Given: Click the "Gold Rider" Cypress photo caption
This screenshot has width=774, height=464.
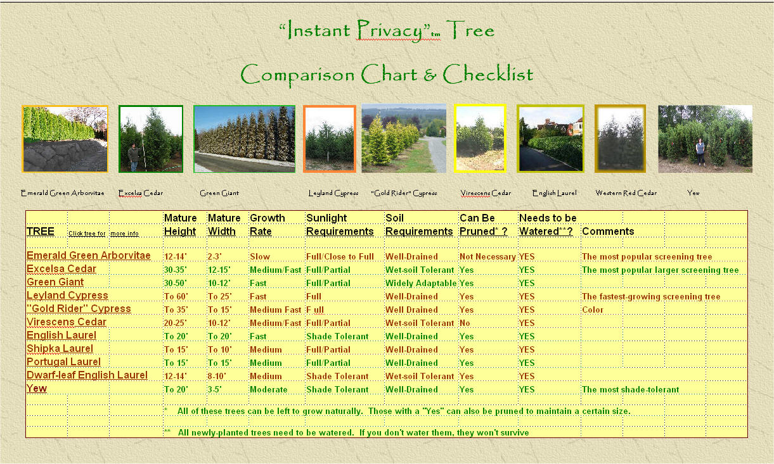Looking at the screenshot, I should point(404,193).
